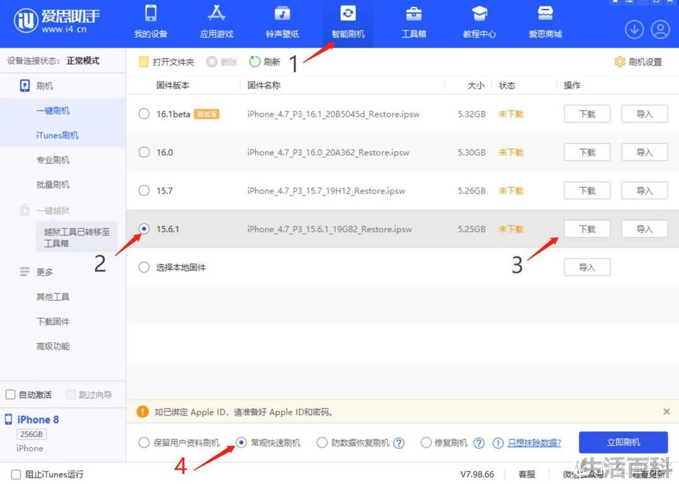Close the Apple ID warning banner
This screenshot has height=484, width=679.
click(x=666, y=412)
